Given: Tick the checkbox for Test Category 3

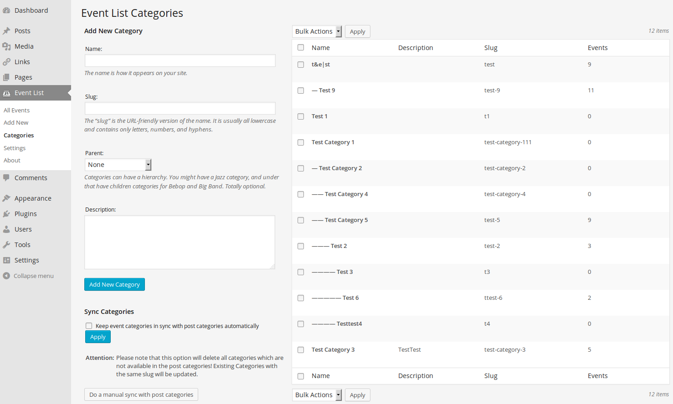Looking at the screenshot, I should [301, 350].
